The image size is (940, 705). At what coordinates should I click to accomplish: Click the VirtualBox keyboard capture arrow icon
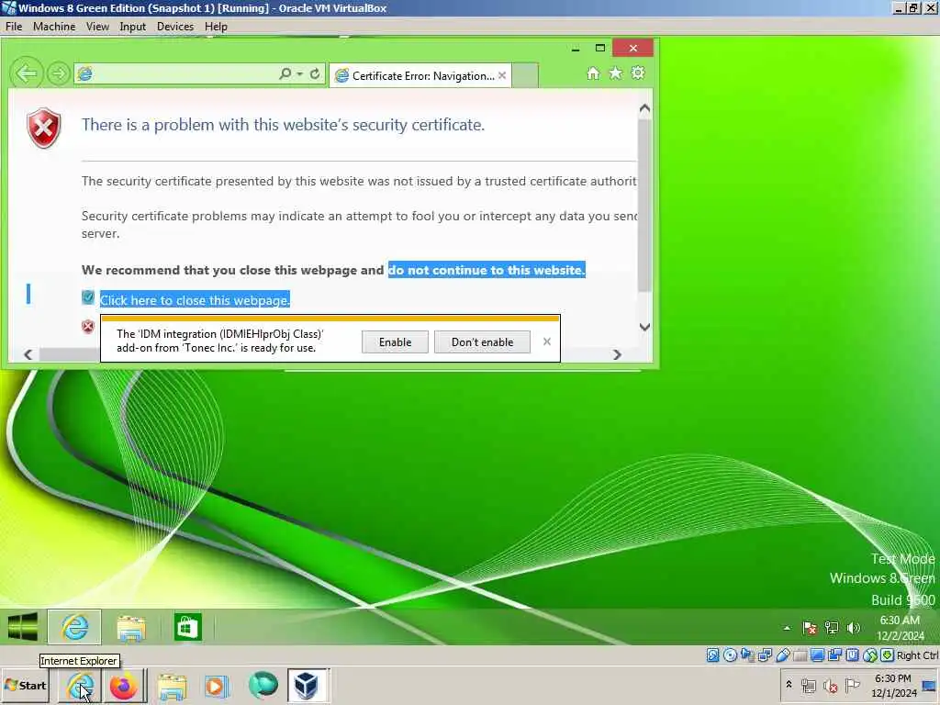point(888,655)
